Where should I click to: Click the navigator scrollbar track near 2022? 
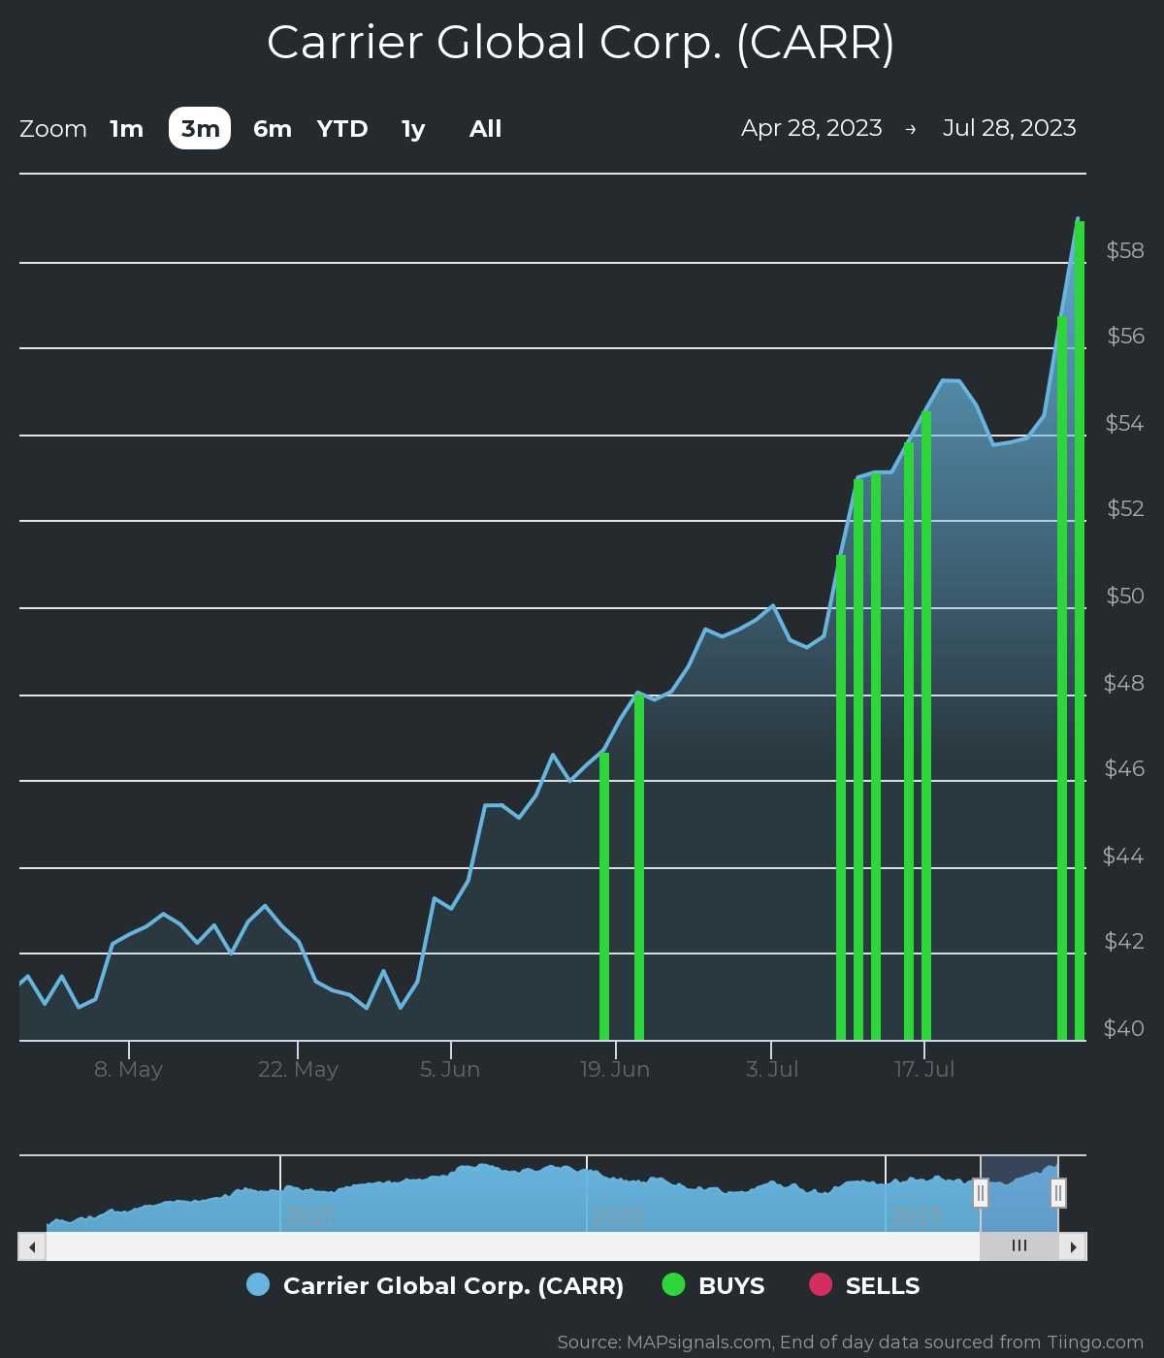click(x=618, y=1246)
